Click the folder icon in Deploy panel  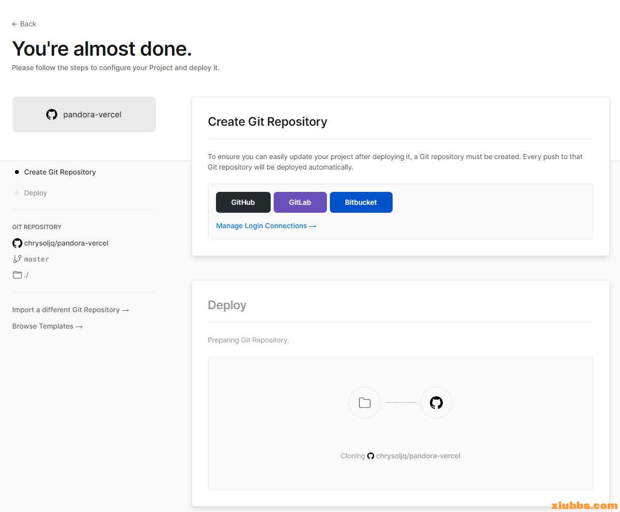click(364, 403)
